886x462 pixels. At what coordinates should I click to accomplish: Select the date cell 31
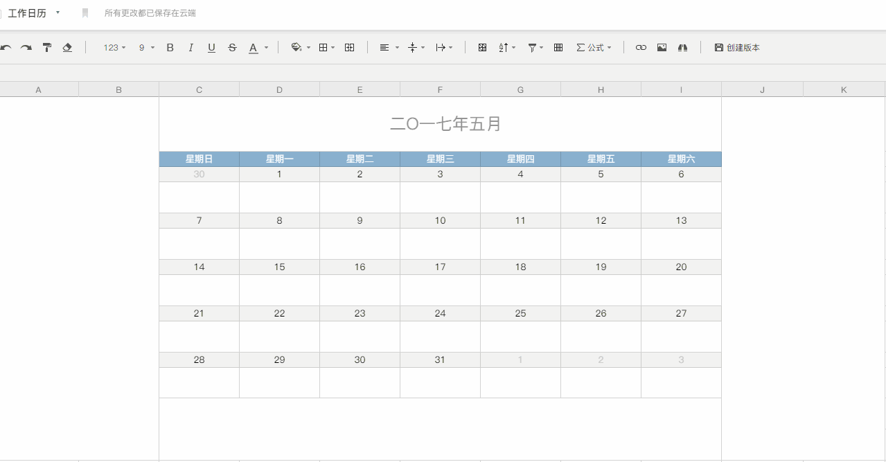[440, 360]
